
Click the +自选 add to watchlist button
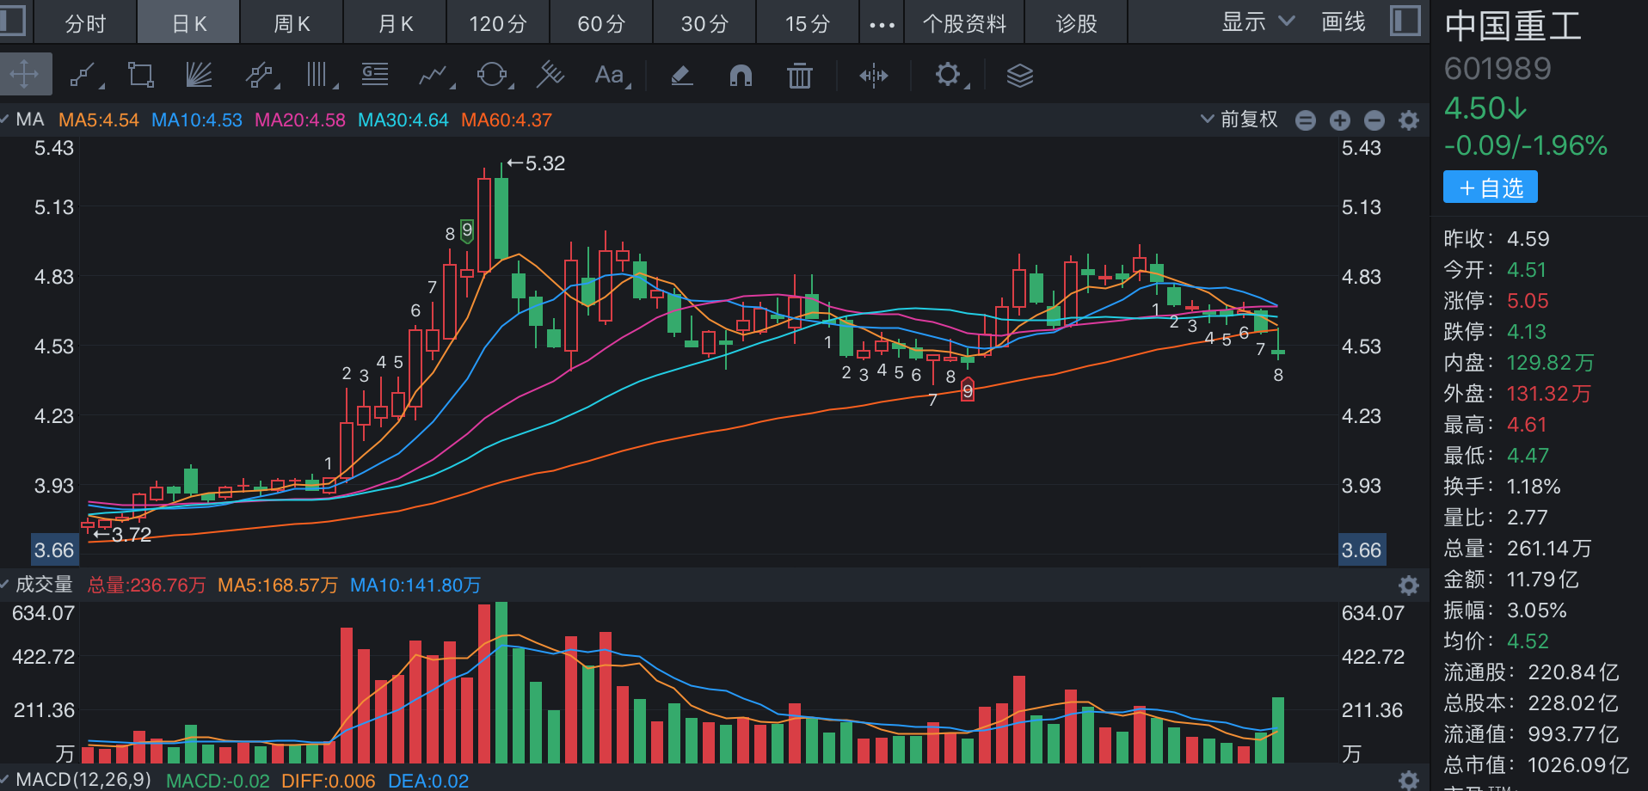(x=1491, y=187)
